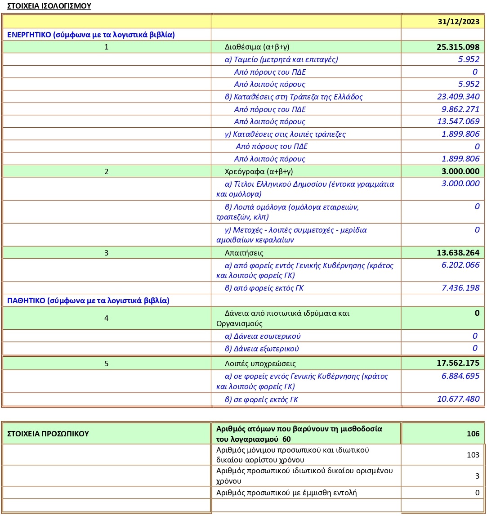Image resolution: width=487 pixels, height=516 pixels.
Task: Click the ΠΑΘΗΤΙΚΟ section heading
Action: click(88, 301)
